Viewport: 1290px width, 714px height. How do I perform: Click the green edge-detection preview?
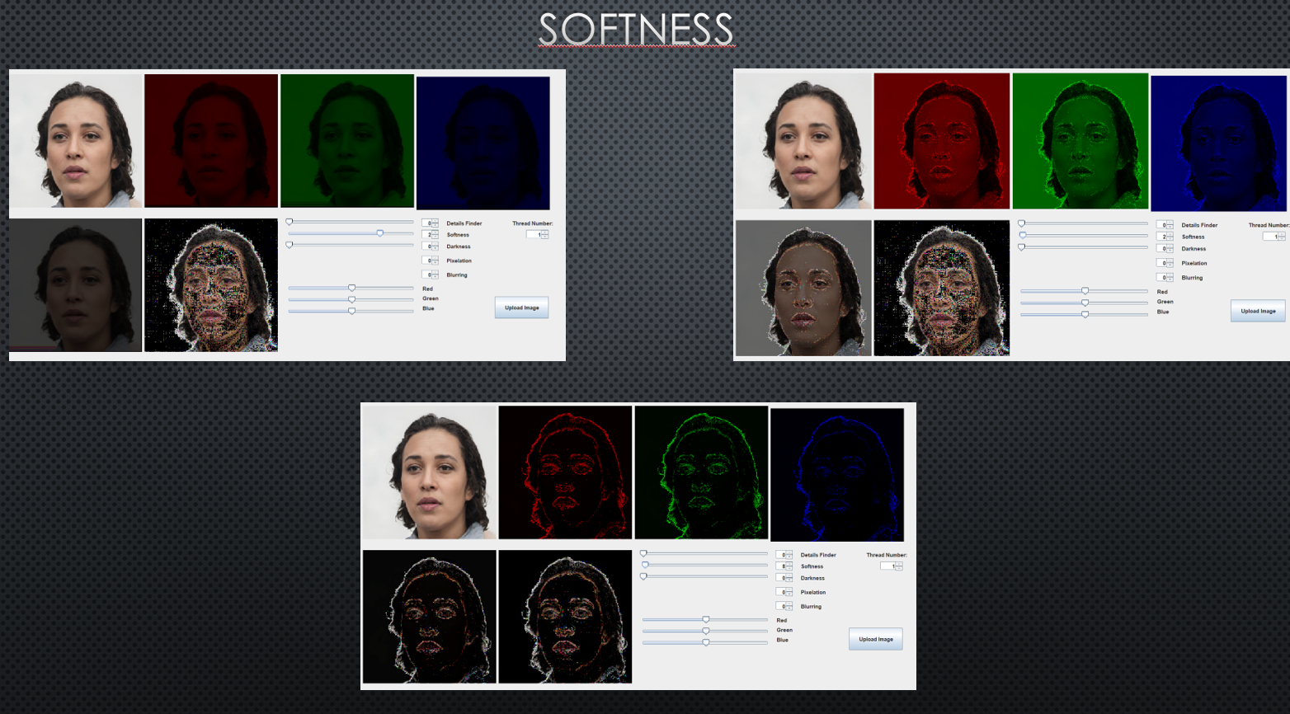coord(701,472)
